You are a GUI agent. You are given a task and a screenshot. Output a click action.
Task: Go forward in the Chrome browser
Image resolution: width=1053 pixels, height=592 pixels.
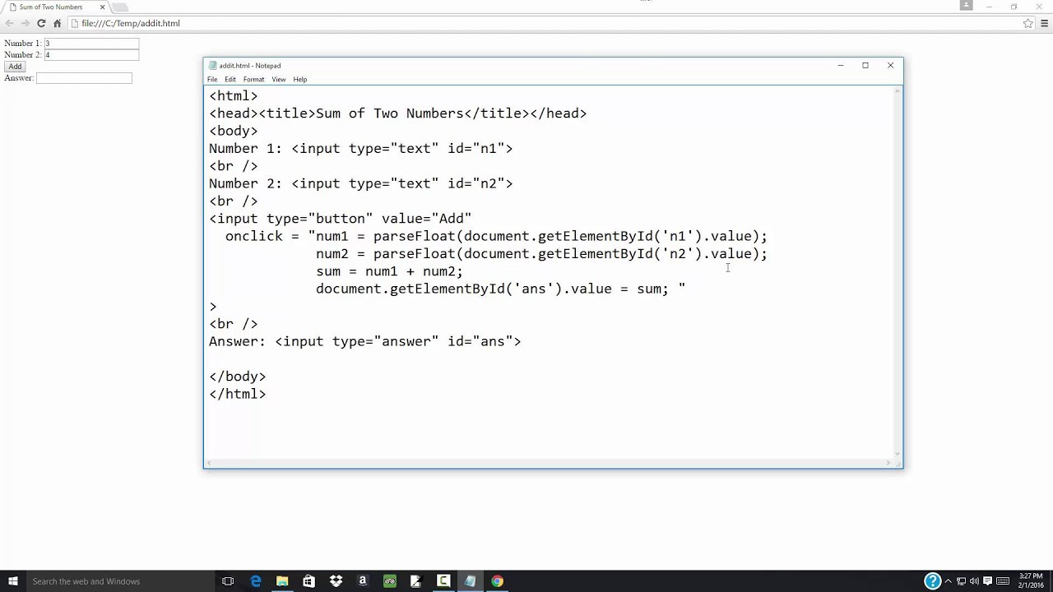tap(25, 23)
